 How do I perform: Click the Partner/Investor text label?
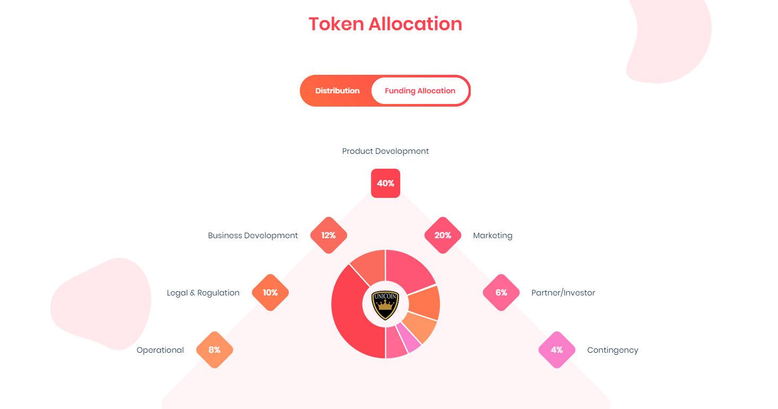pyautogui.click(x=563, y=293)
